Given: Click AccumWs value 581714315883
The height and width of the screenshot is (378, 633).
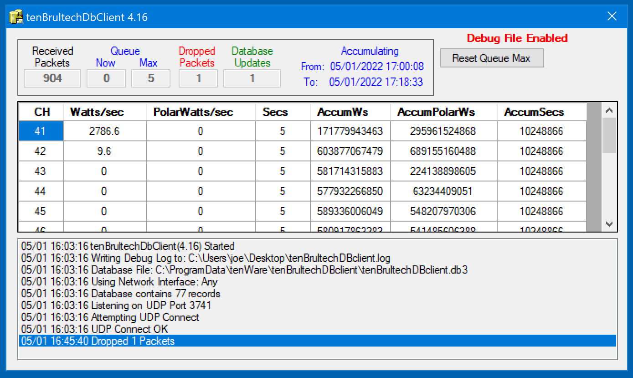Looking at the screenshot, I should click(350, 171).
